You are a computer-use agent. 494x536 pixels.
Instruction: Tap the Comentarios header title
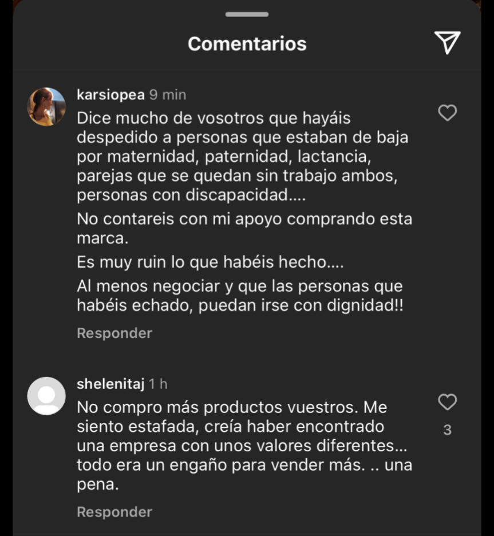pos(247,43)
